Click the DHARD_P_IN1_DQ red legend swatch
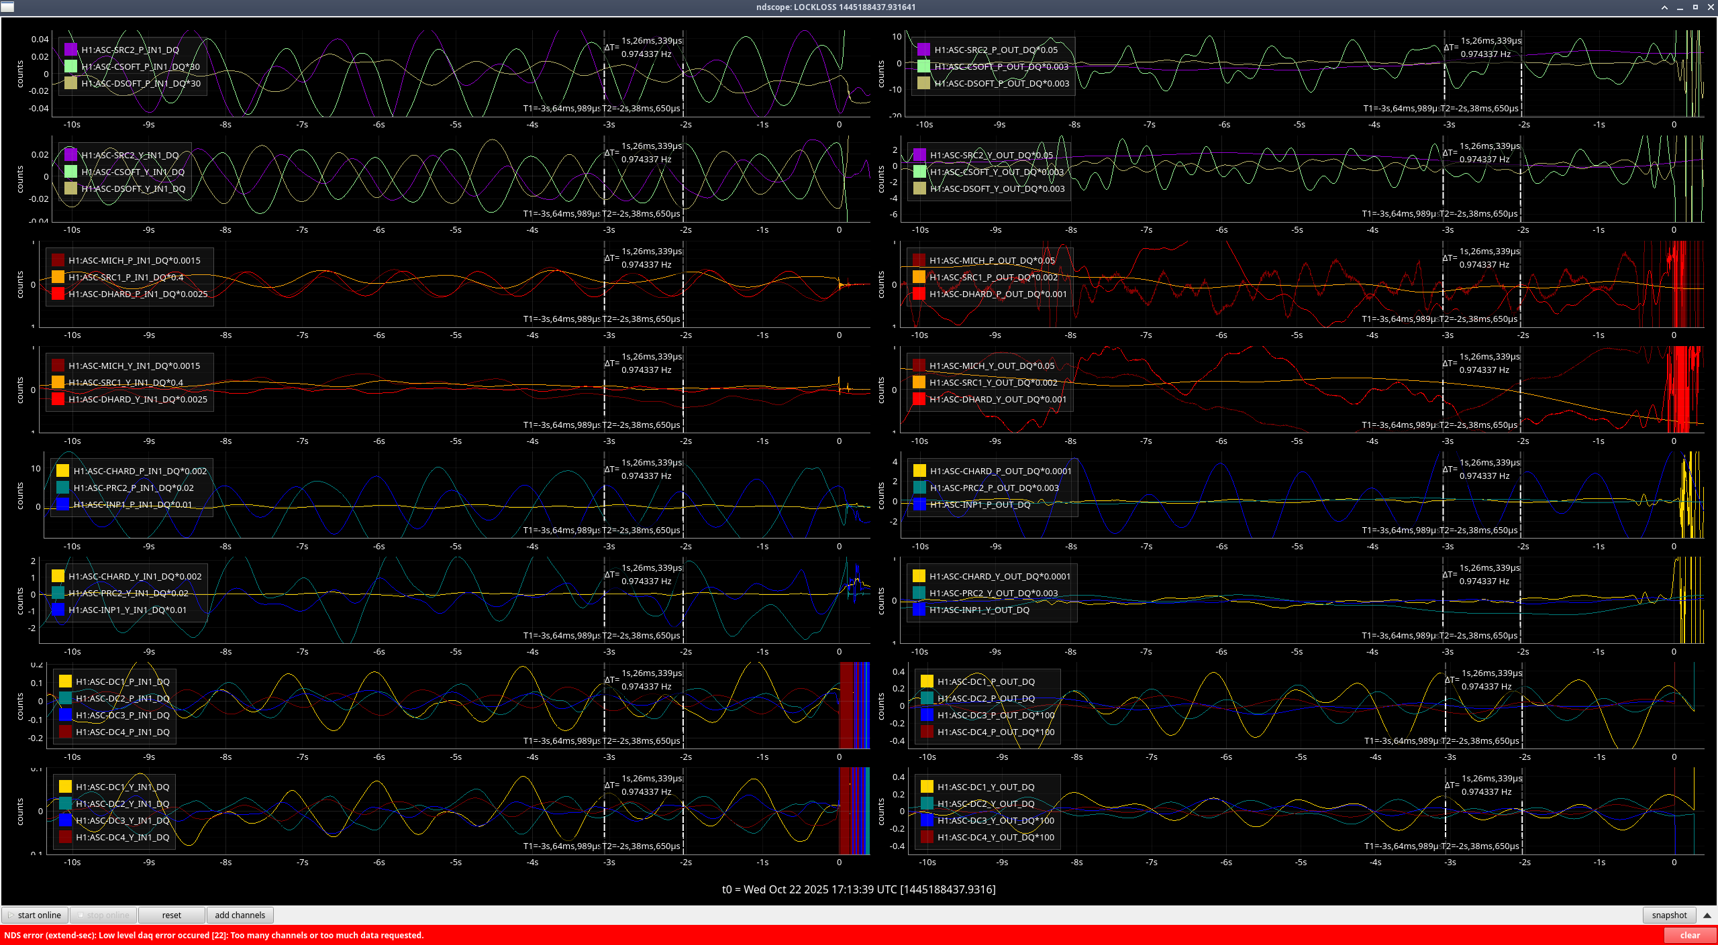The height and width of the screenshot is (945, 1718). tap(58, 294)
